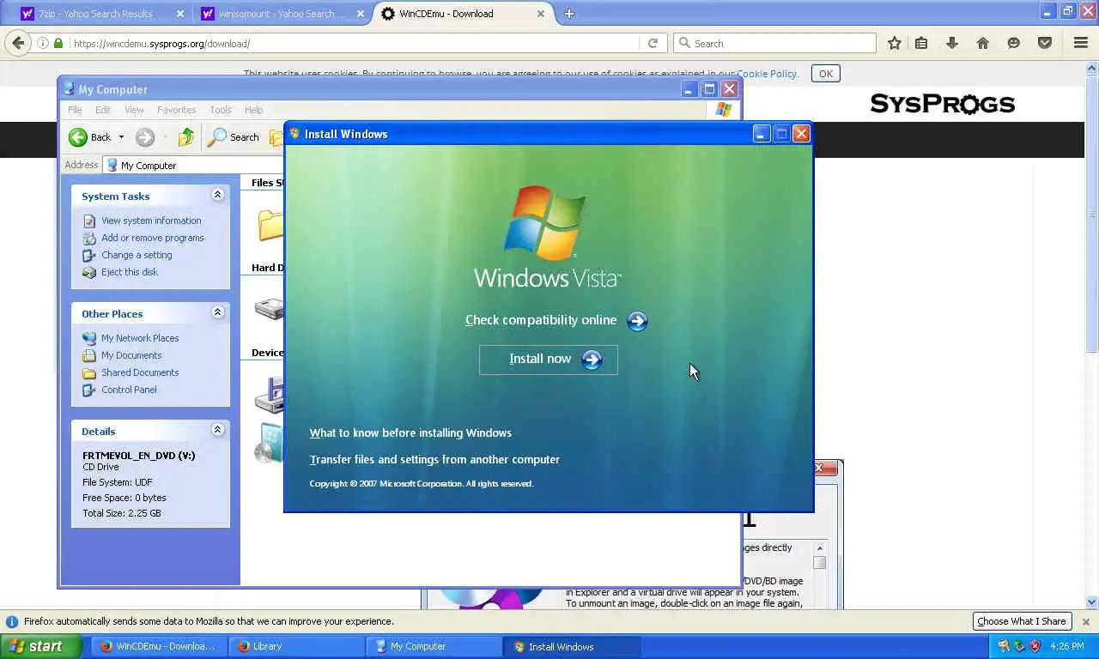Open the Tools menu in My Computer
1099x659 pixels.
point(221,110)
